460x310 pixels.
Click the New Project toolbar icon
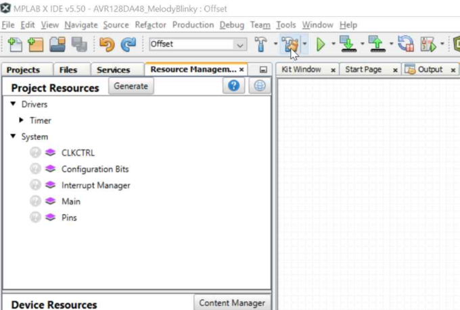pos(36,45)
